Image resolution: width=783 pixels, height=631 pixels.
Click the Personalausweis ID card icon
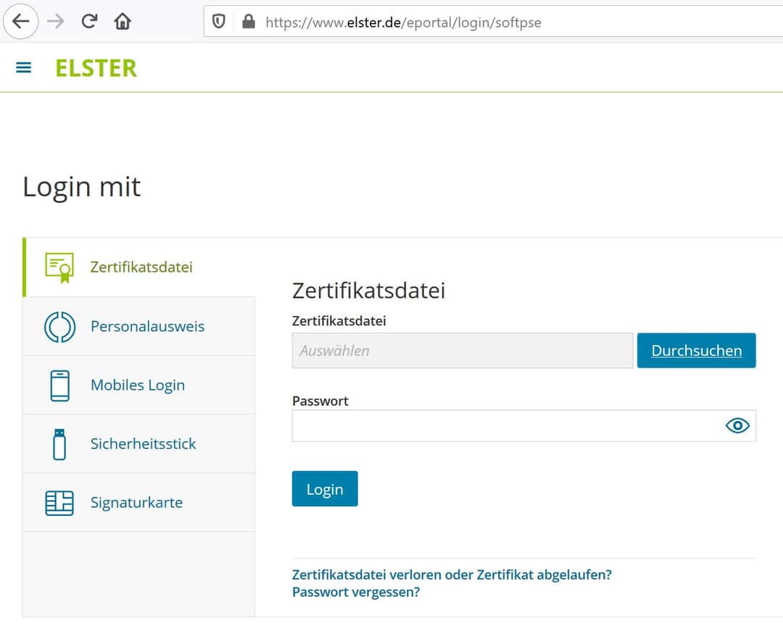[x=60, y=327]
